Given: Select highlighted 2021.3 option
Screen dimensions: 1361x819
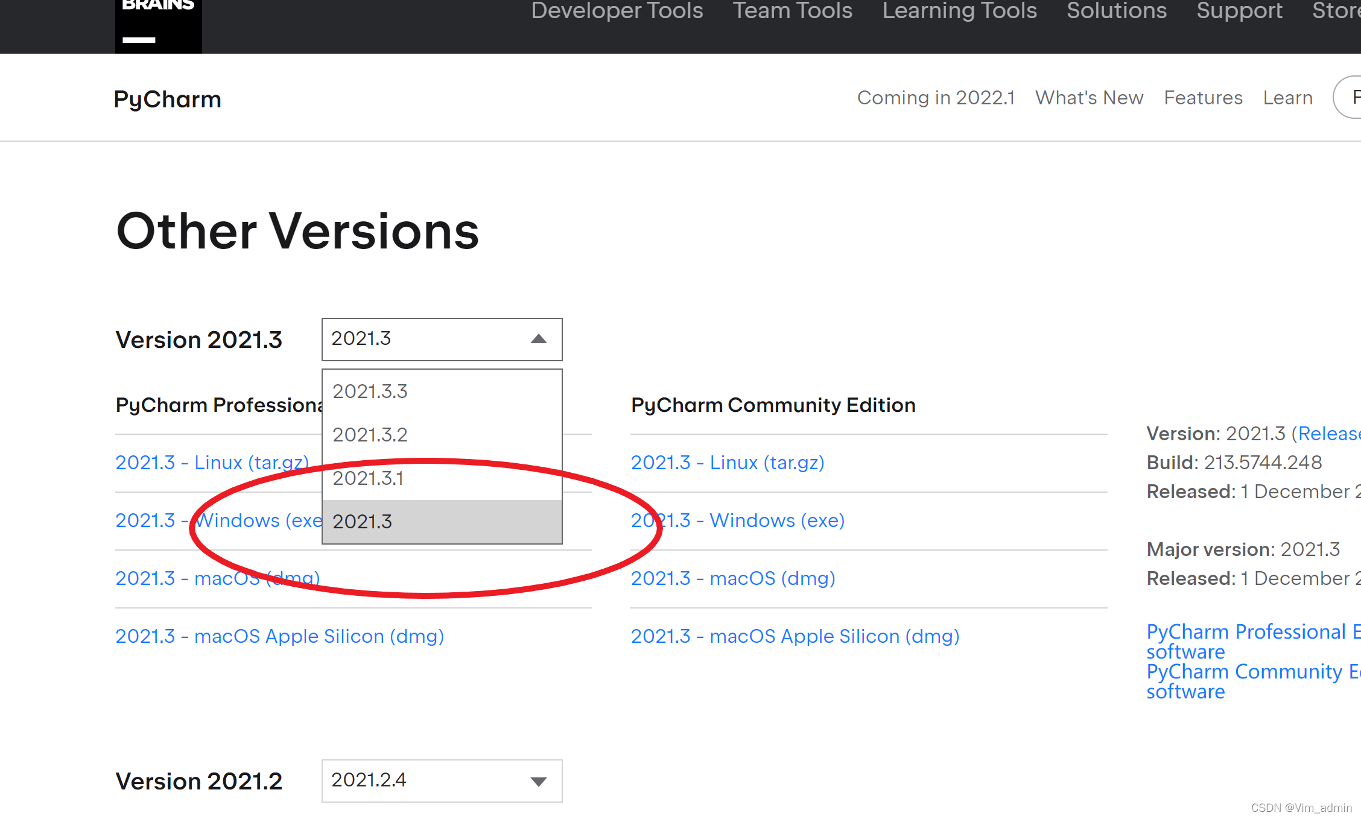Looking at the screenshot, I should pyautogui.click(x=362, y=522).
